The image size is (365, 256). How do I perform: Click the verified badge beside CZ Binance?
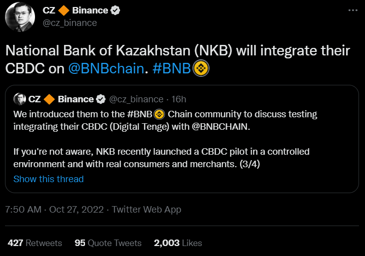point(114,10)
